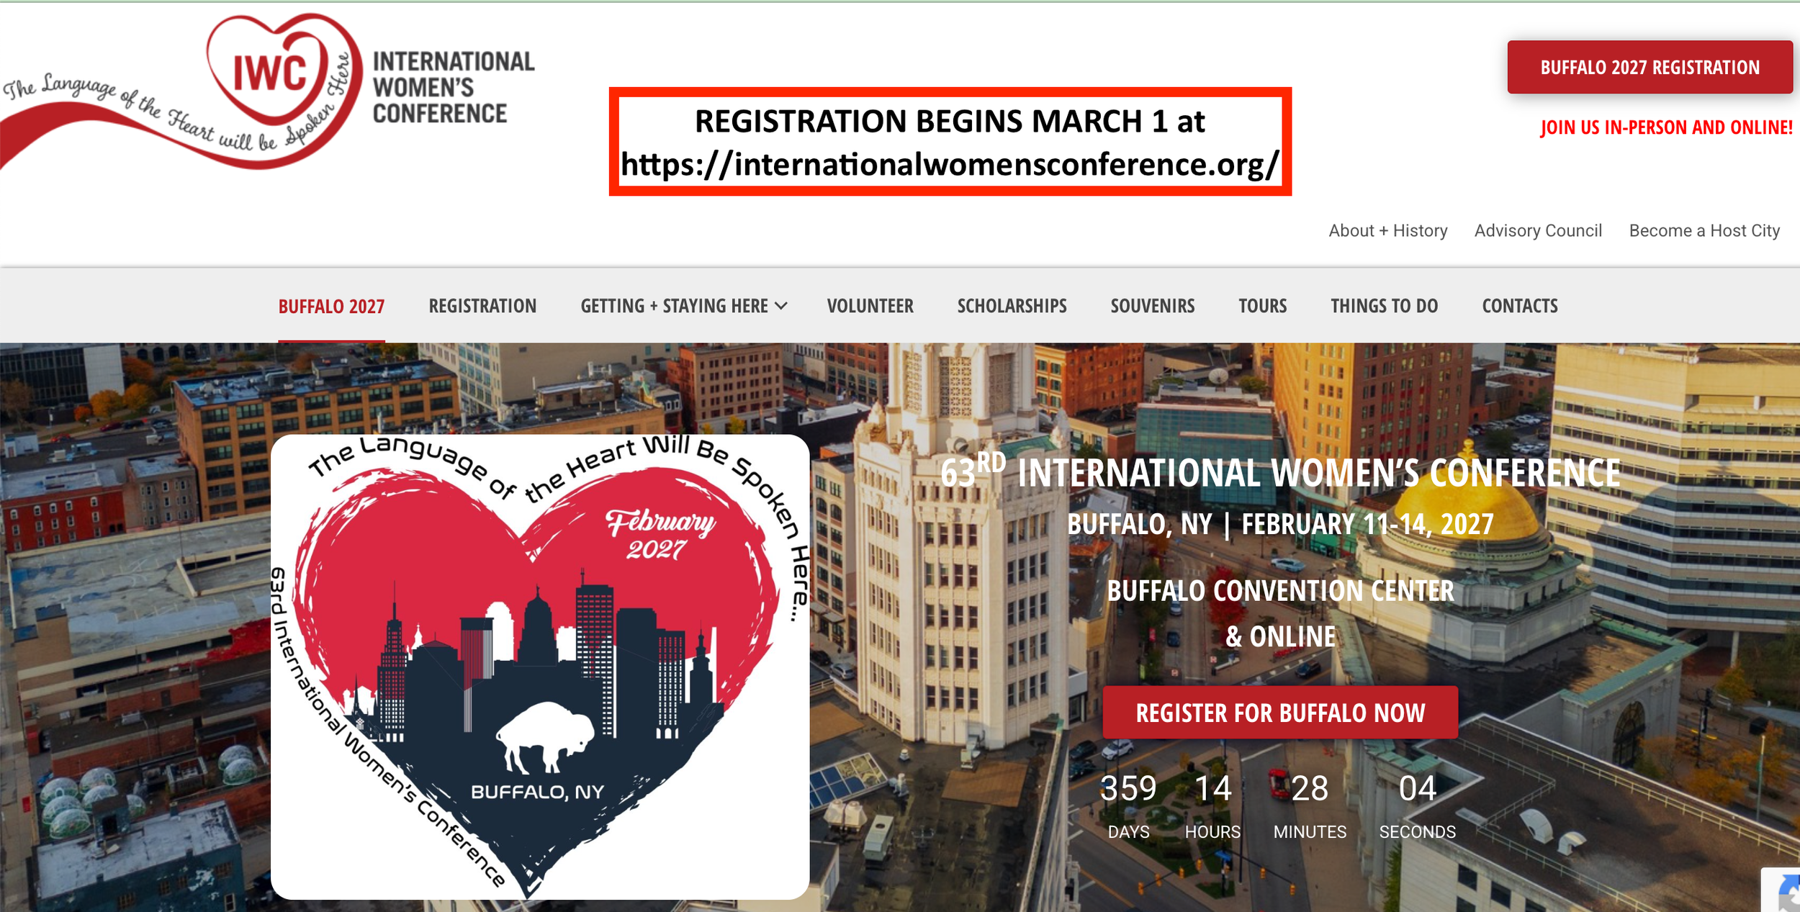Screen dimensions: 1800x912
Task: Click the countdown days number
Action: (1128, 788)
